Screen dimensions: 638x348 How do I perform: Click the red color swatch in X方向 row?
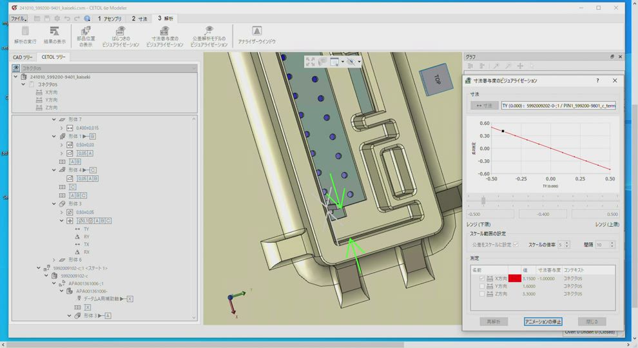514,278
